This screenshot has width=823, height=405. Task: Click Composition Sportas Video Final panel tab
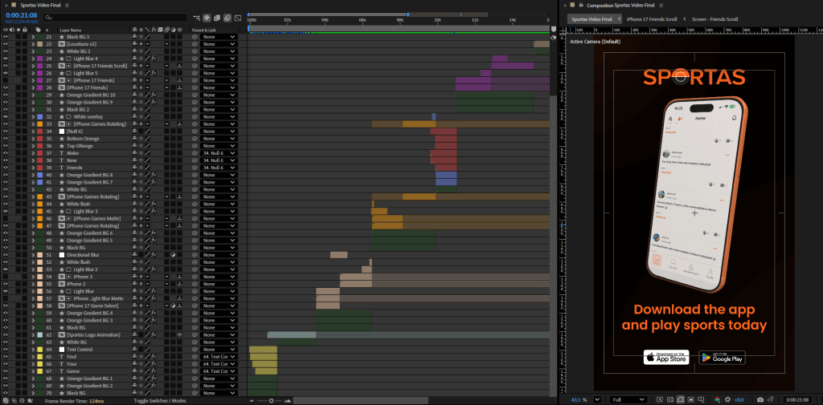point(620,5)
